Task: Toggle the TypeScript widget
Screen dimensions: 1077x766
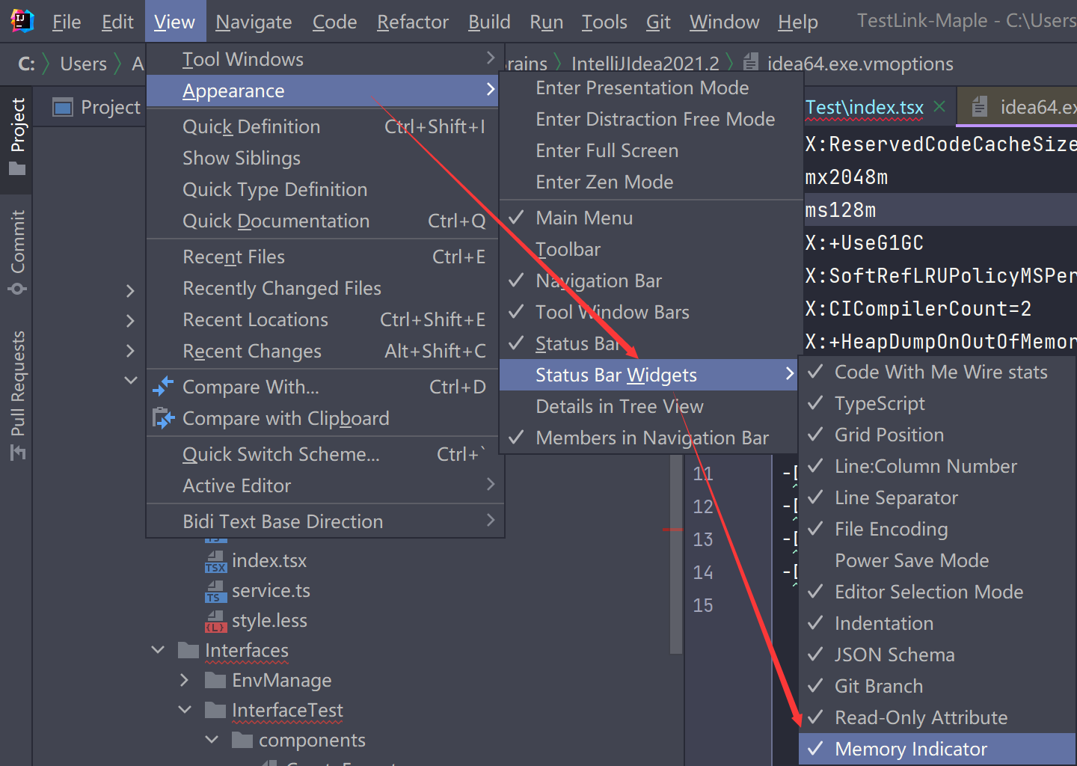Action: (x=937, y=403)
